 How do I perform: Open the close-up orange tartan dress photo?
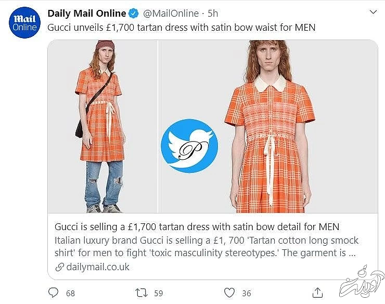coord(268,126)
